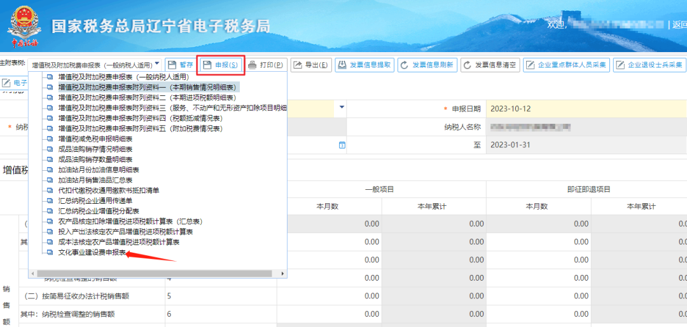This screenshot has width=687, height=327.
Task: Click row 其中：纳税检查调整的销售额 numbered 6
Action: pyautogui.click(x=67, y=314)
